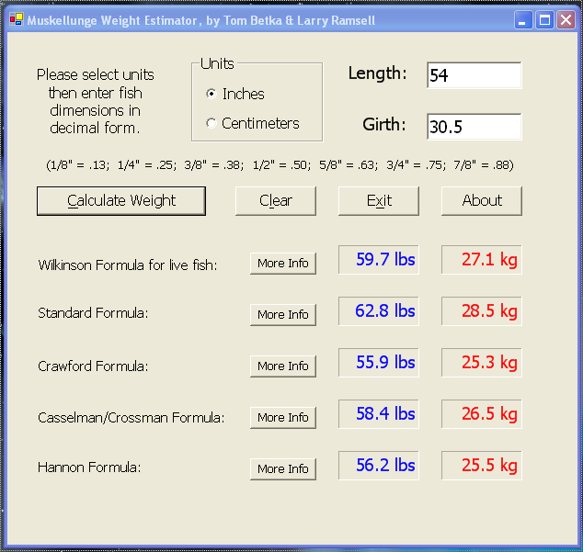Open the About dialog button
The width and height of the screenshot is (583, 552).
tap(482, 201)
